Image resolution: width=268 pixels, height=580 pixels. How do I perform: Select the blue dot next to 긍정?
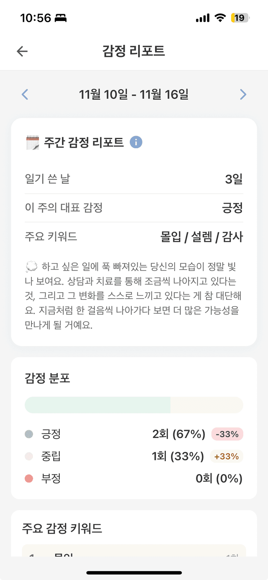(x=28, y=434)
